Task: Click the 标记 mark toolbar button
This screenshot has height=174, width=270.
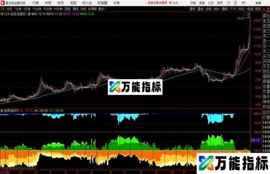Action: point(241,9)
